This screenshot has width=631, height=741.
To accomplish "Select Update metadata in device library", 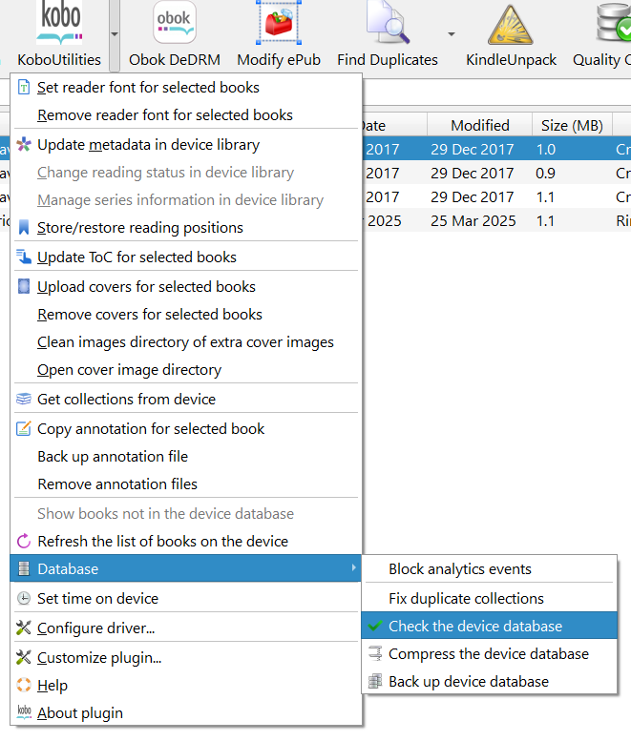I will 186,145.
